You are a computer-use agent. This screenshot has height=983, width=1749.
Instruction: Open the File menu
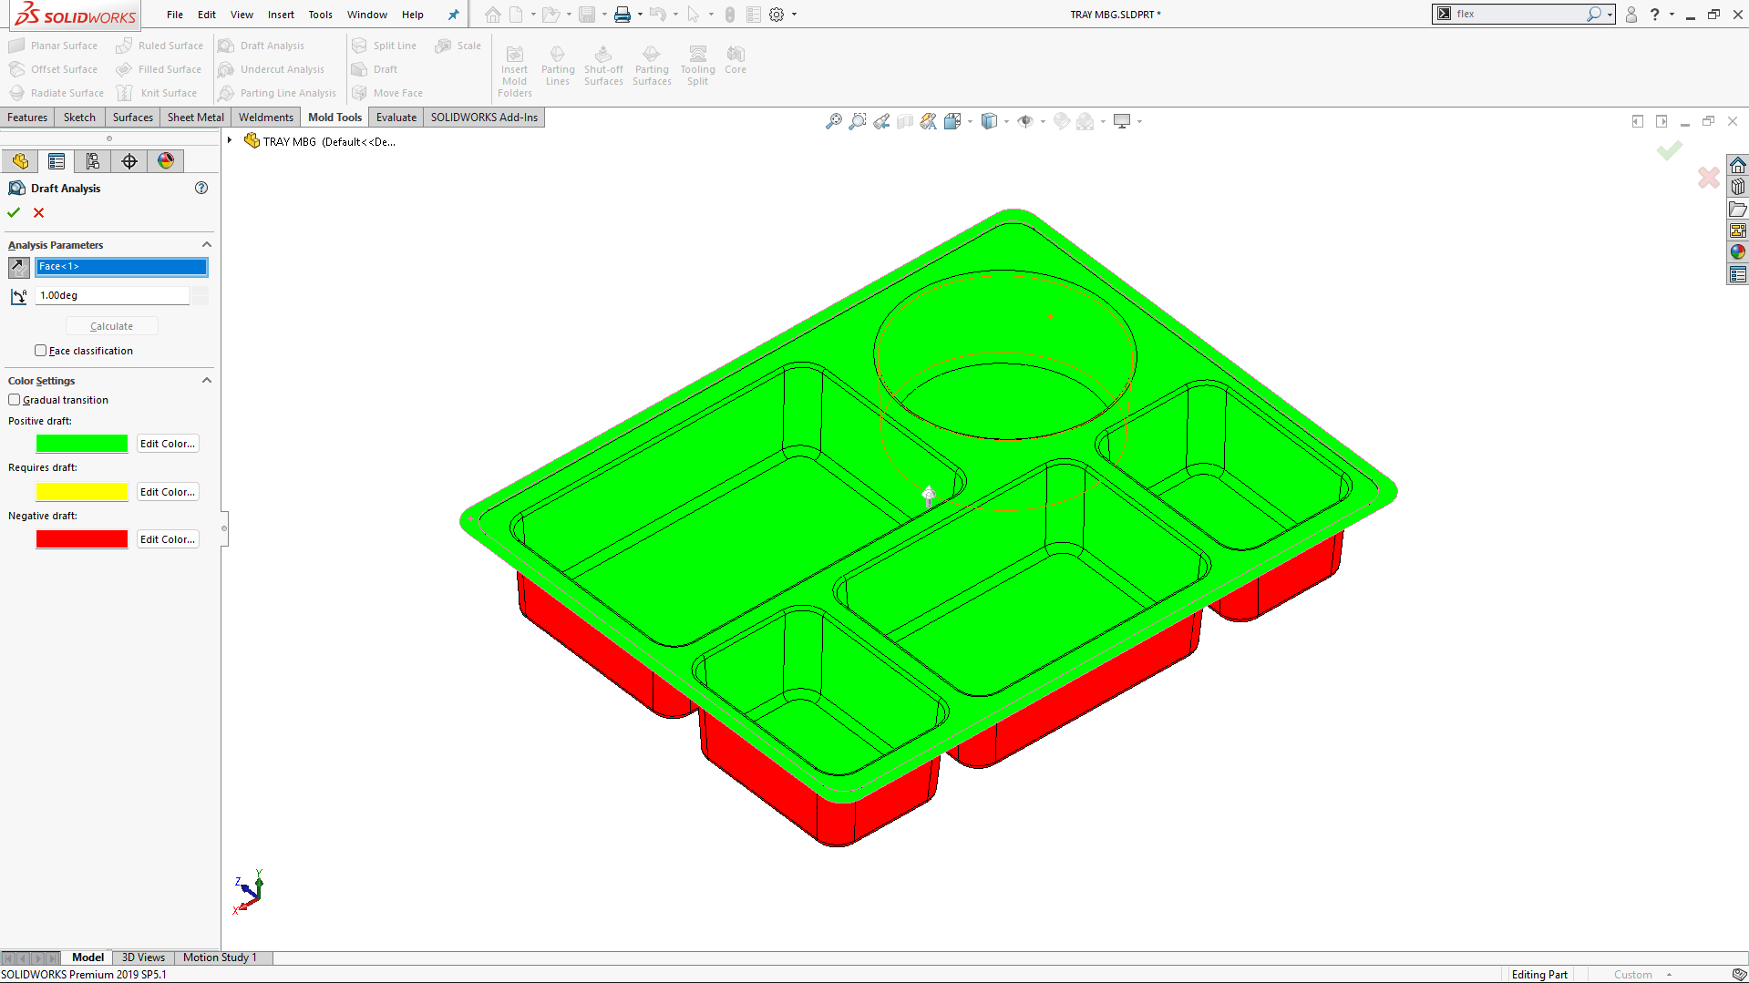click(175, 15)
